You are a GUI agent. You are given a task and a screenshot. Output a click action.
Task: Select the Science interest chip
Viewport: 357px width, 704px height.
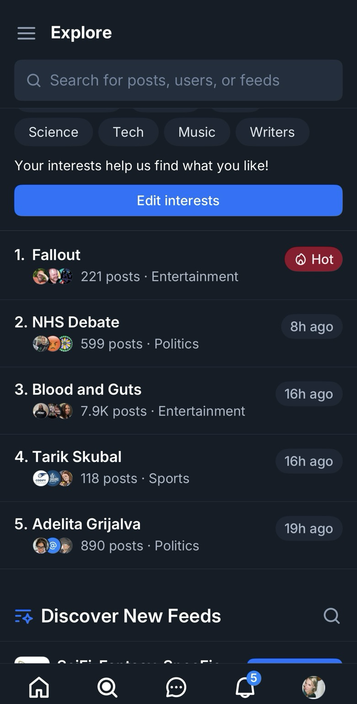54,132
